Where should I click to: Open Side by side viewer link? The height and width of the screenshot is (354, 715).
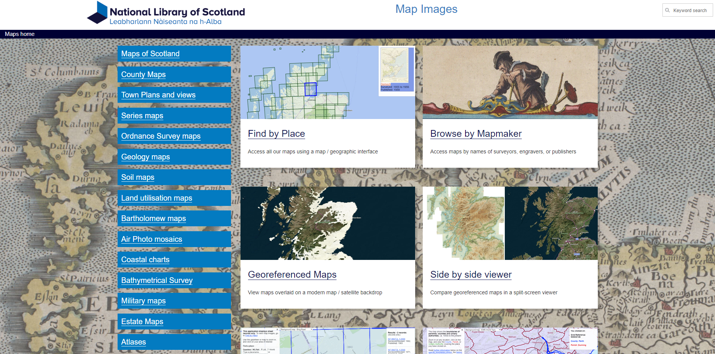tap(471, 275)
